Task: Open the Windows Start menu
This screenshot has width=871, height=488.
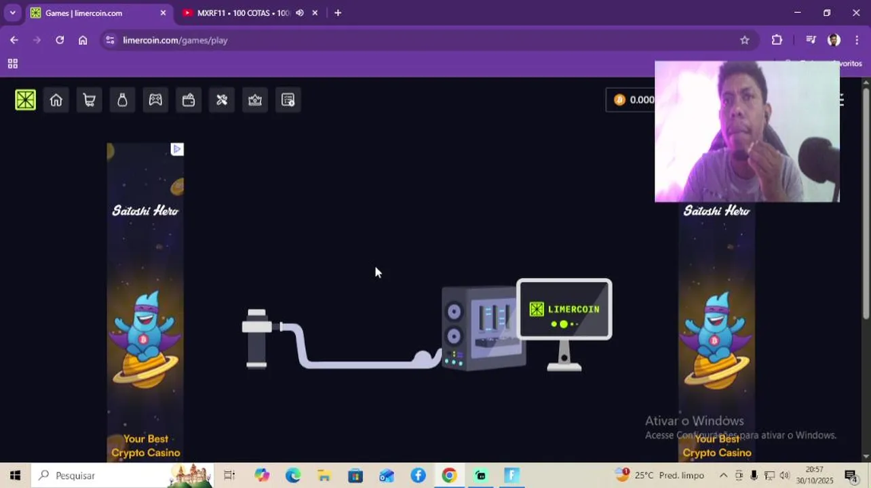Action: pos(15,476)
